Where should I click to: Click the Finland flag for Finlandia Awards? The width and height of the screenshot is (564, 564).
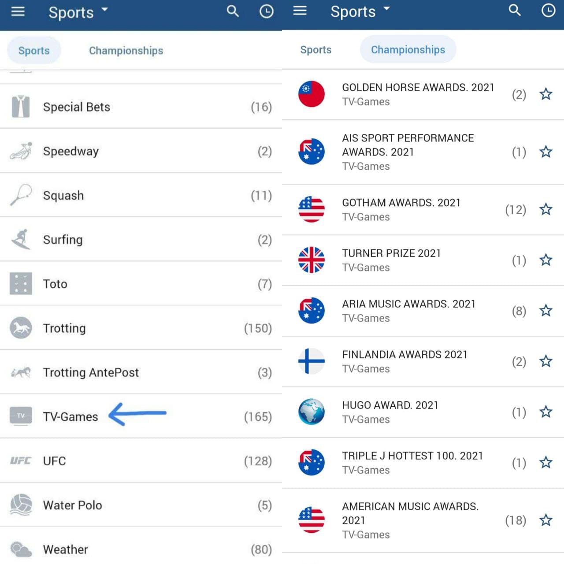click(x=312, y=361)
